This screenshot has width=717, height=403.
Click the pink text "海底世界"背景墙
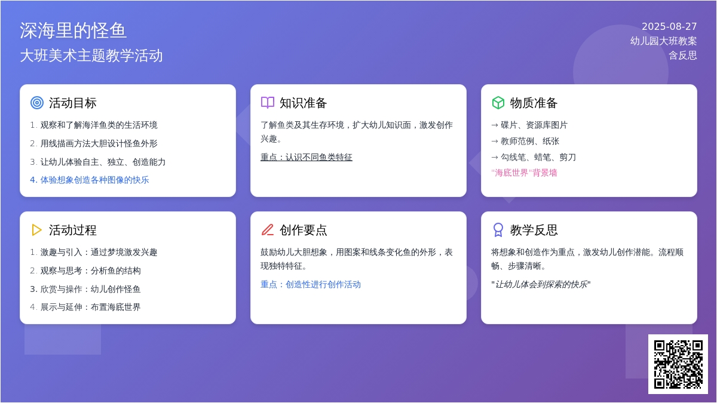(x=524, y=173)
